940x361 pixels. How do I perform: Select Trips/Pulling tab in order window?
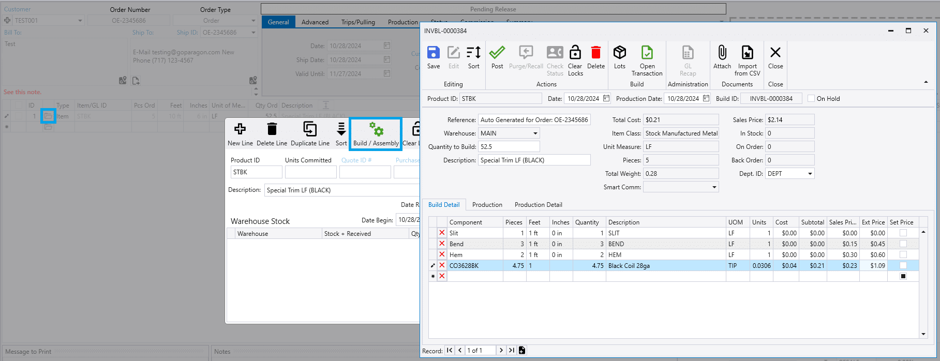click(358, 22)
